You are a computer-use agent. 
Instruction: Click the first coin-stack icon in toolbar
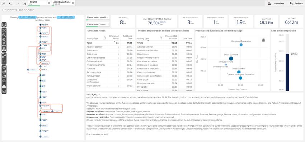click(4, 67)
